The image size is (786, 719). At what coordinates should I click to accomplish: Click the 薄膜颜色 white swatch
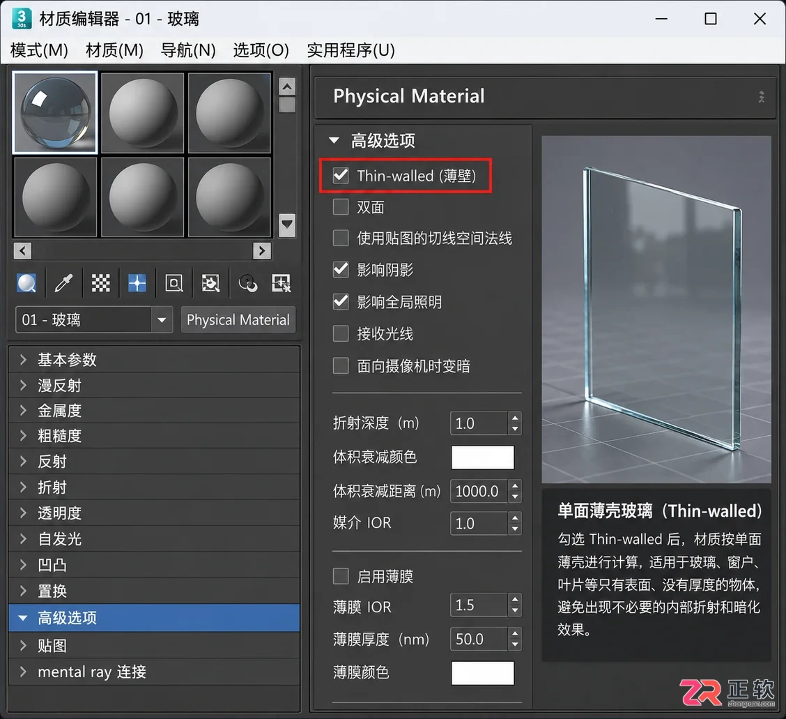pos(482,673)
